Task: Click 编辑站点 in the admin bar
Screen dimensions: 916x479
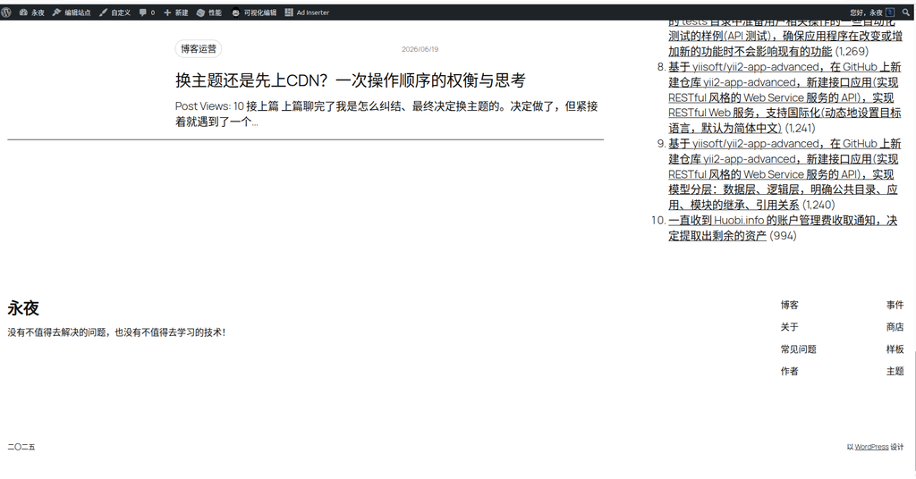Action: pyautogui.click(x=72, y=13)
